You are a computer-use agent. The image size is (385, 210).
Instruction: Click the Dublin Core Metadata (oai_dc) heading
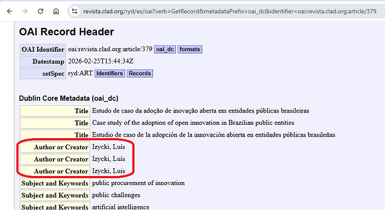pyautogui.click(x=69, y=98)
